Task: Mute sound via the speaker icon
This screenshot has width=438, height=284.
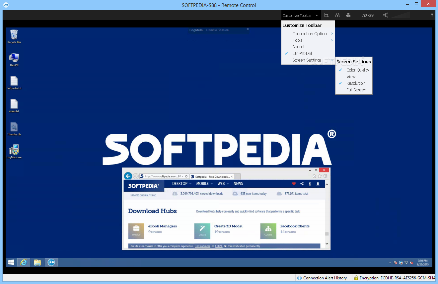Action: 385,15
